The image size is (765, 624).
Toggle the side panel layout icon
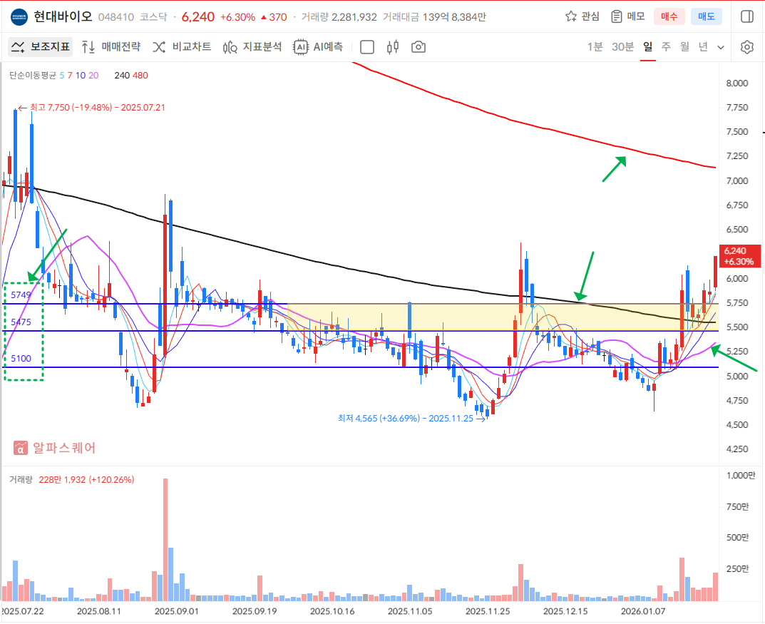[x=746, y=16]
